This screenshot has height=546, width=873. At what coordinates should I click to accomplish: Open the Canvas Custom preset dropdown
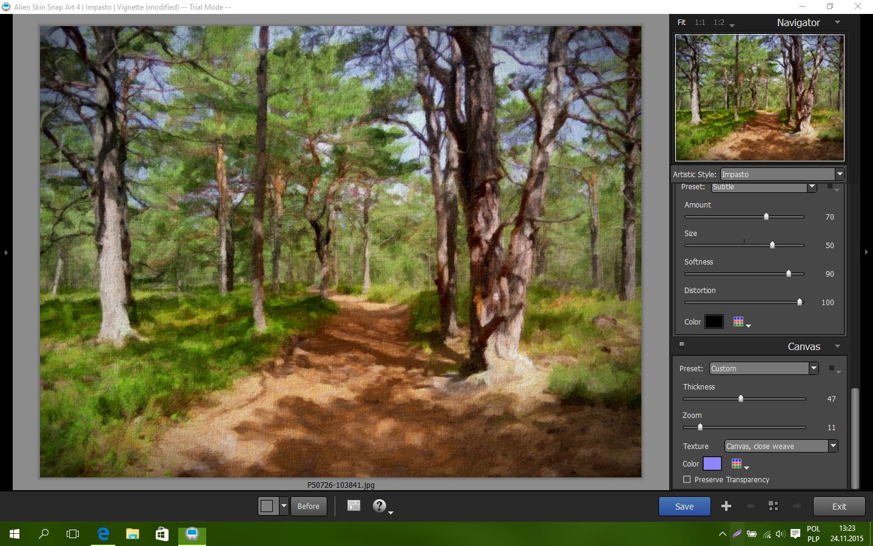coord(764,368)
